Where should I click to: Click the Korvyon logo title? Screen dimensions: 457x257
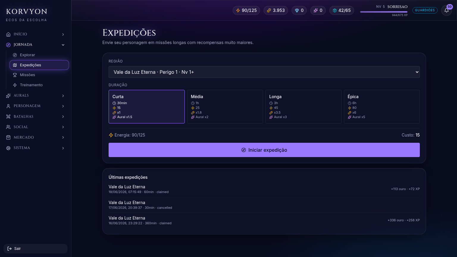click(27, 12)
